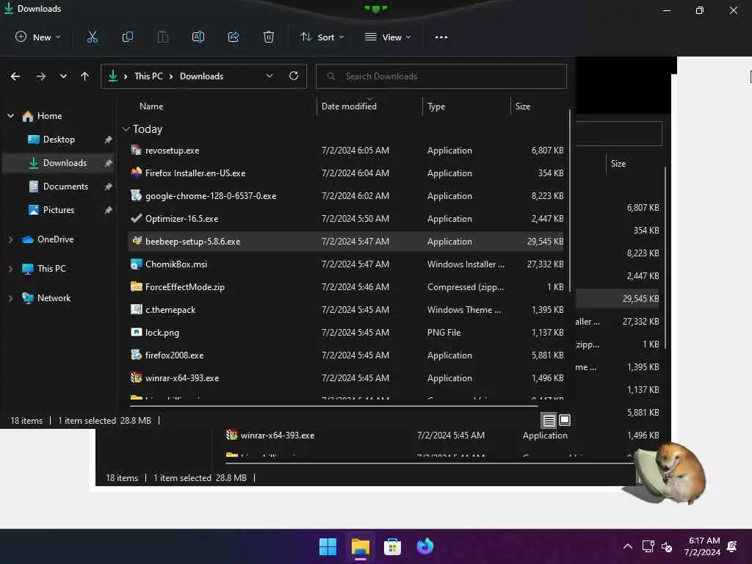Click the Delete trash icon in toolbar
752x564 pixels.
pos(269,37)
